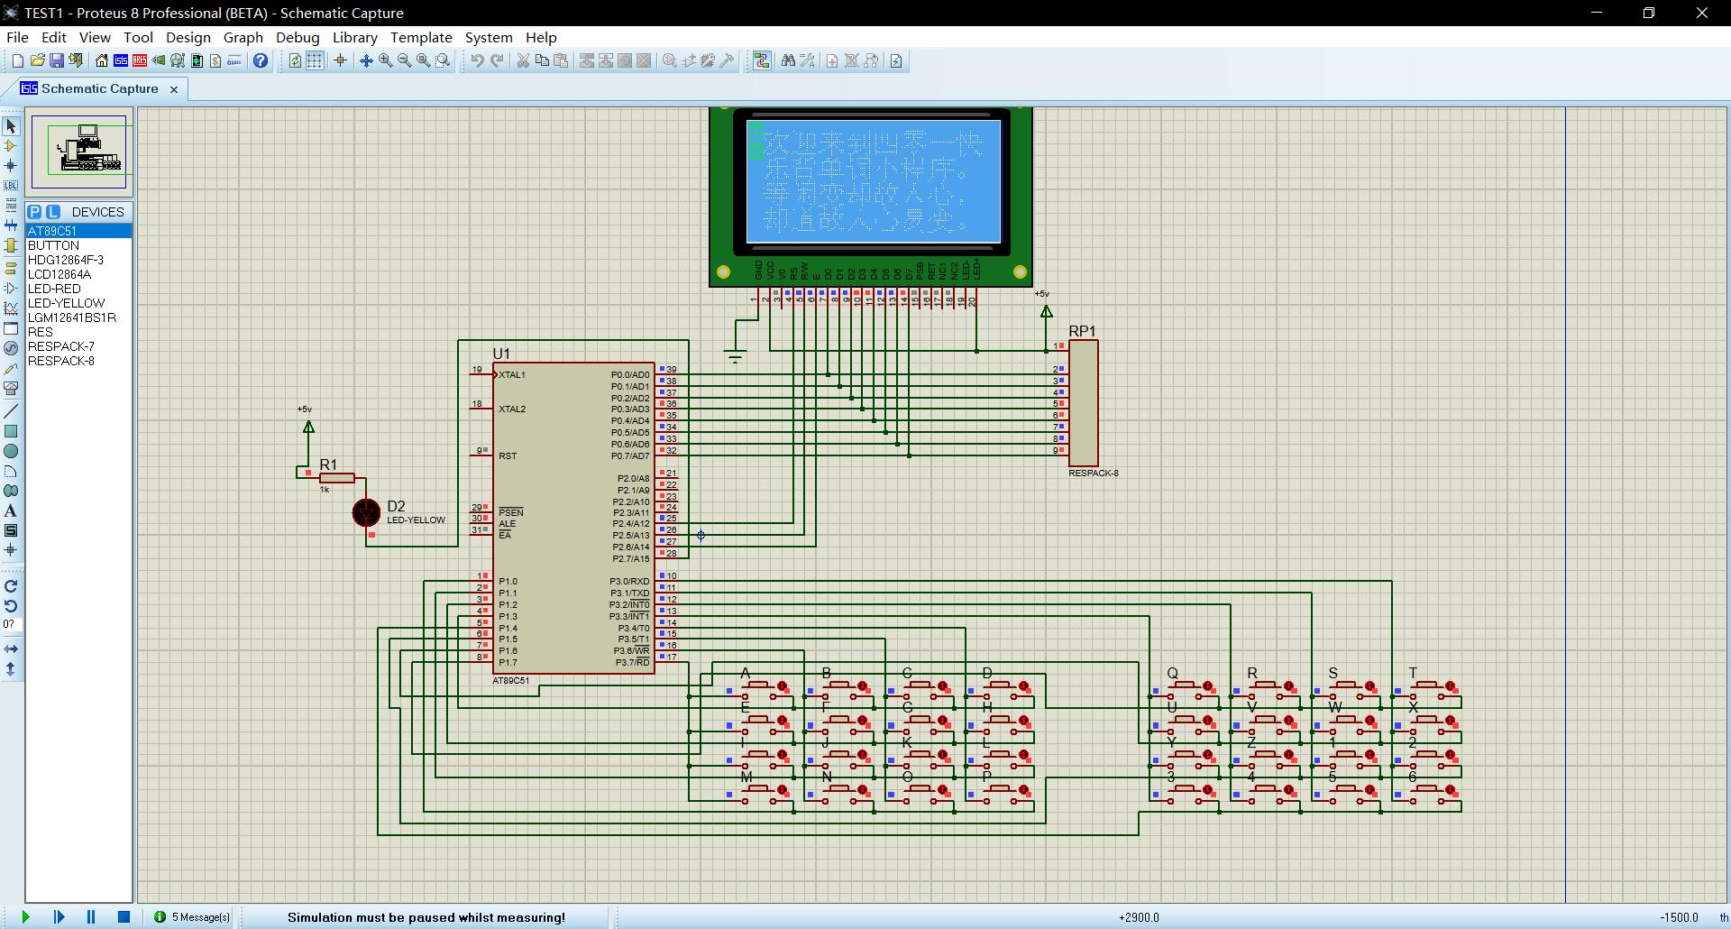
Task: Click the undo arrow icon
Action: (477, 60)
